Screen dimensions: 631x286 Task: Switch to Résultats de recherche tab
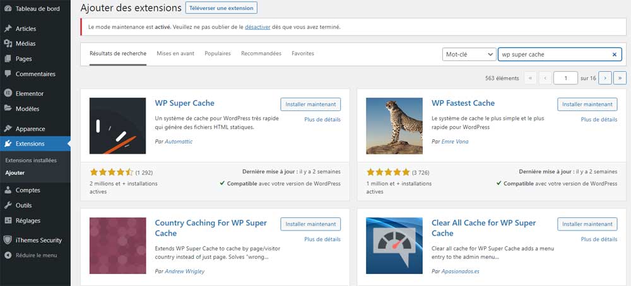click(x=118, y=54)
